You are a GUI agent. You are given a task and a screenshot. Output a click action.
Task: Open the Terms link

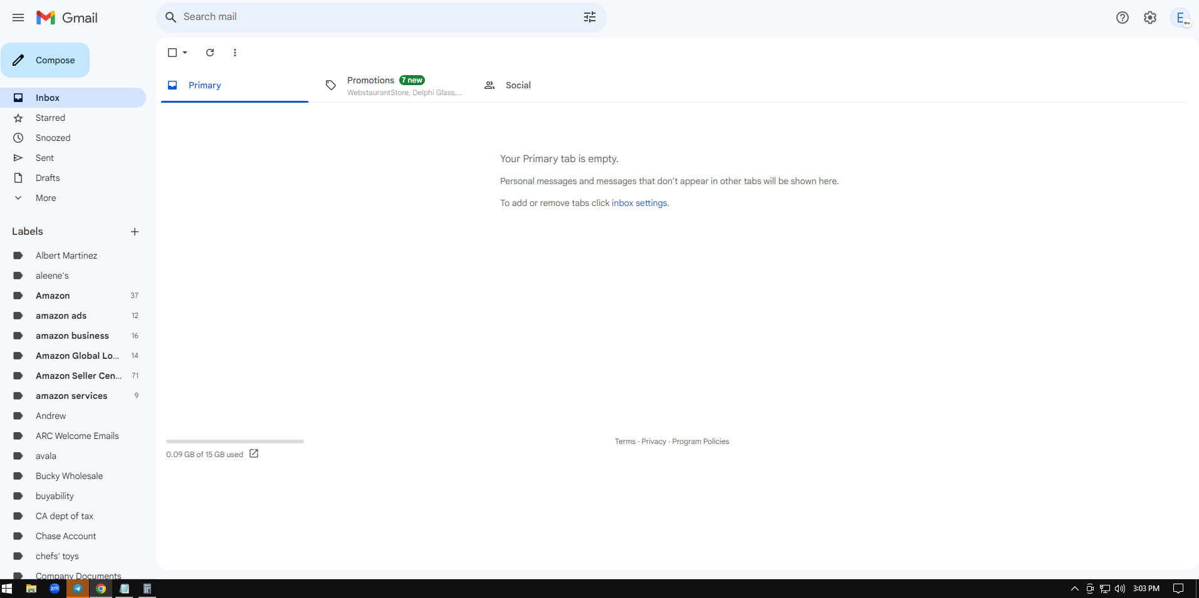pyautogui.click(x=625, y=441)
